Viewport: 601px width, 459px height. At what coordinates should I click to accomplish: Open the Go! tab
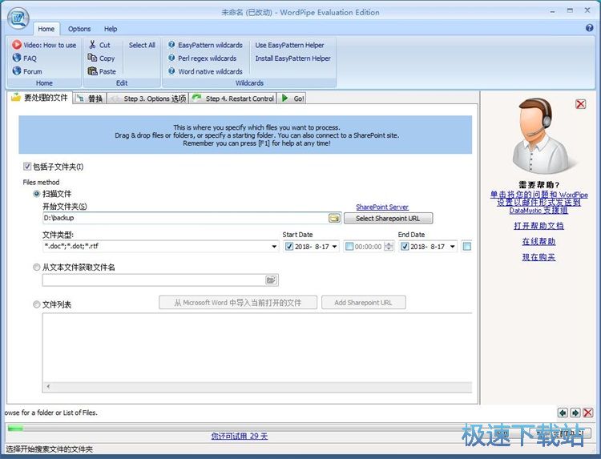coord(292,99)
